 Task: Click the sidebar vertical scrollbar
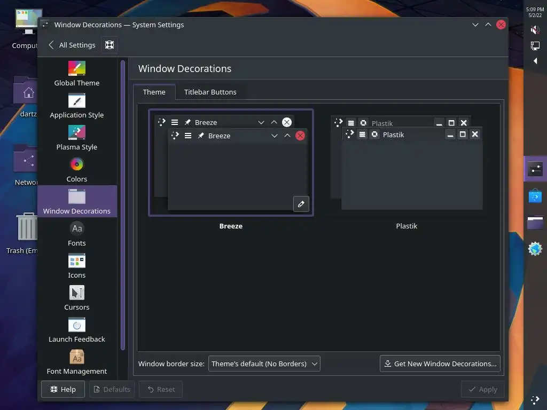click(123, 205)
